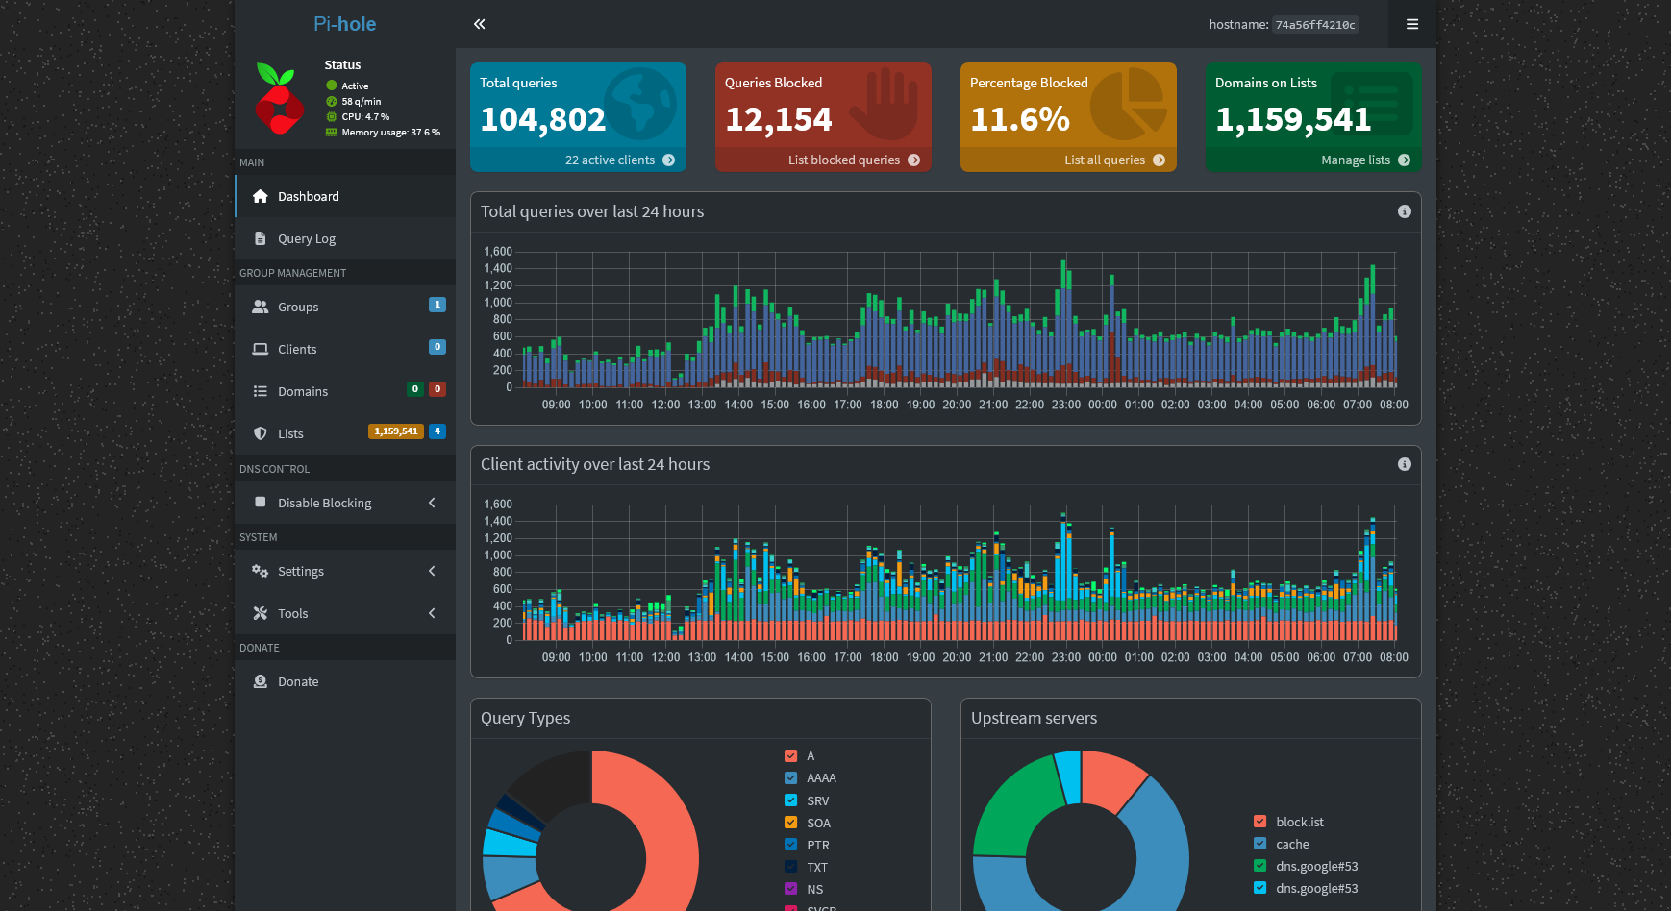Click the large red A slice in Query Types donut
Viewport: 1671px width, 911px height.
pos(663,826)
